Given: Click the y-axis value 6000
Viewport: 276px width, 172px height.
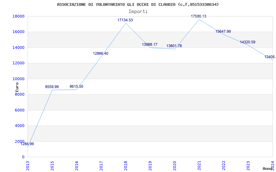Looking at the screenshot, I should point(20,110).
